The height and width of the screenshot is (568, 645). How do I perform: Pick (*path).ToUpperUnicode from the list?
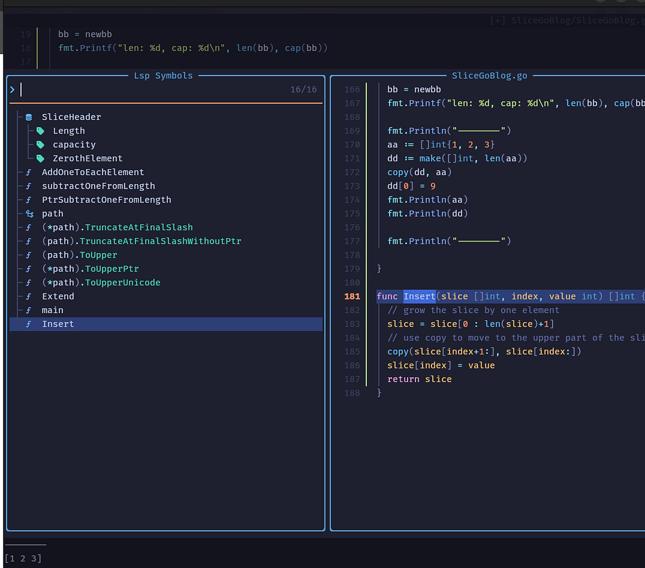click(101, 283)
